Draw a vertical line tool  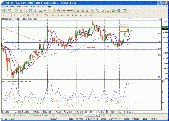coord(14,15)
